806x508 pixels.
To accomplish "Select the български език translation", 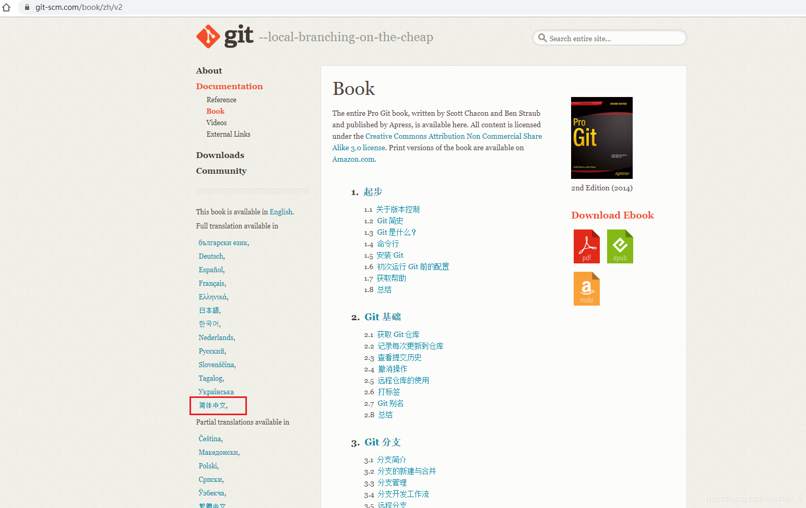I will (x=223, y=243).
